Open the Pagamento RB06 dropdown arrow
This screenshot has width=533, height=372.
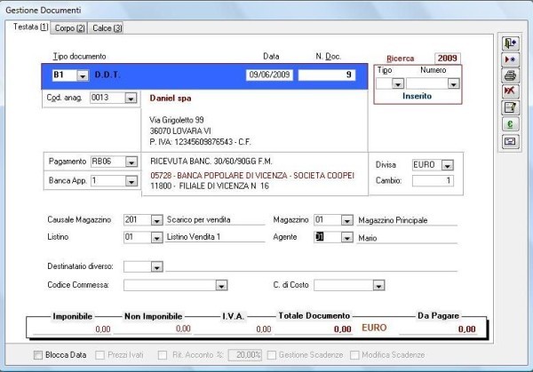[x=131, y=162]
